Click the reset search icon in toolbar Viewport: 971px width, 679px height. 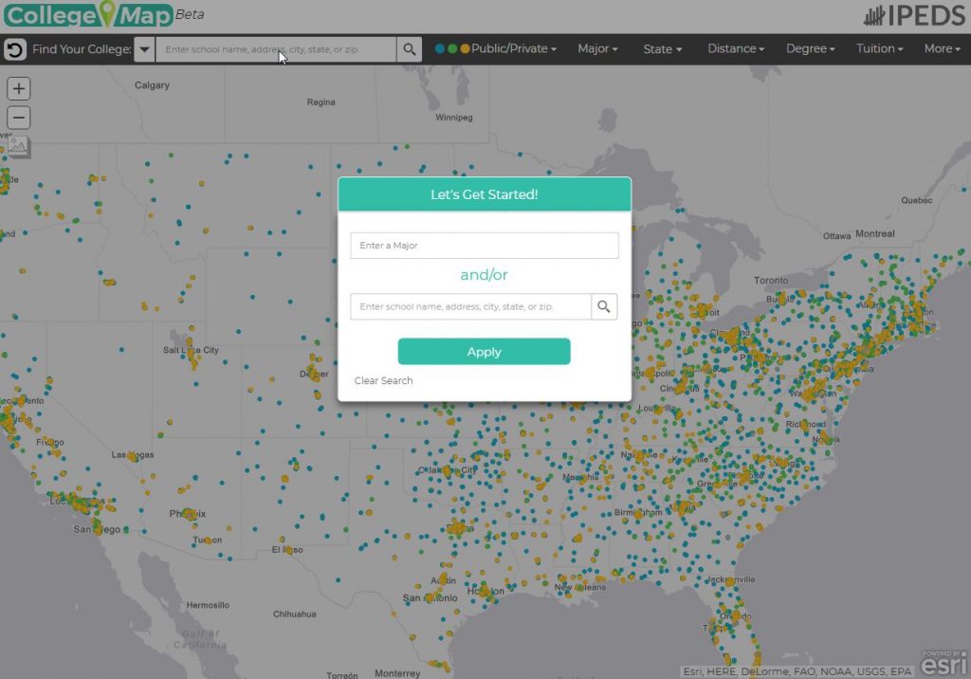tap(15, 49)
